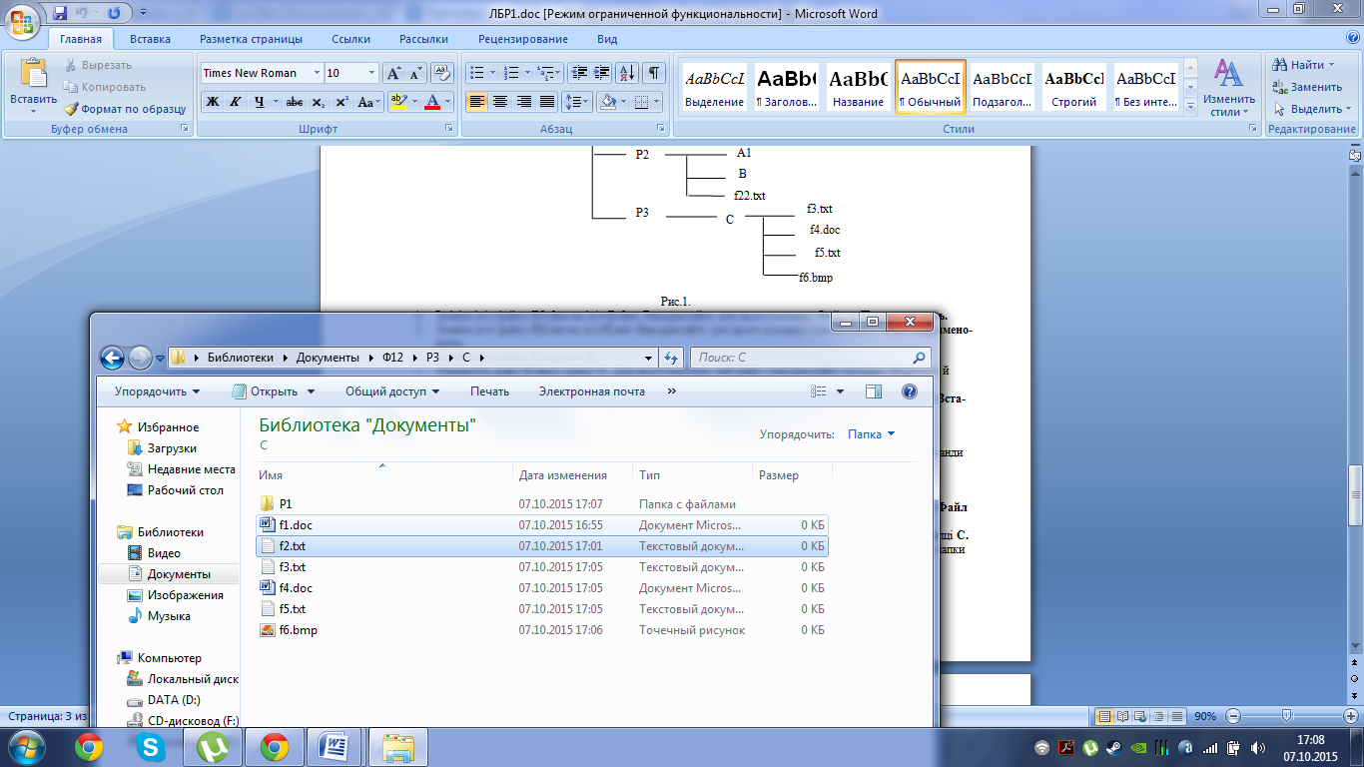Click the Format Painter (Формат по образцу) icon

73,109
